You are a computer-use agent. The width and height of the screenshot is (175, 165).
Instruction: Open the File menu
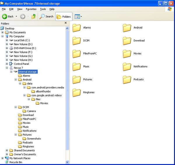click(4, 9)
